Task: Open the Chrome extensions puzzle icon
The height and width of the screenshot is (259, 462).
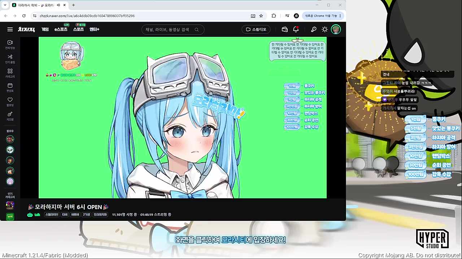Action: [274, 16]
